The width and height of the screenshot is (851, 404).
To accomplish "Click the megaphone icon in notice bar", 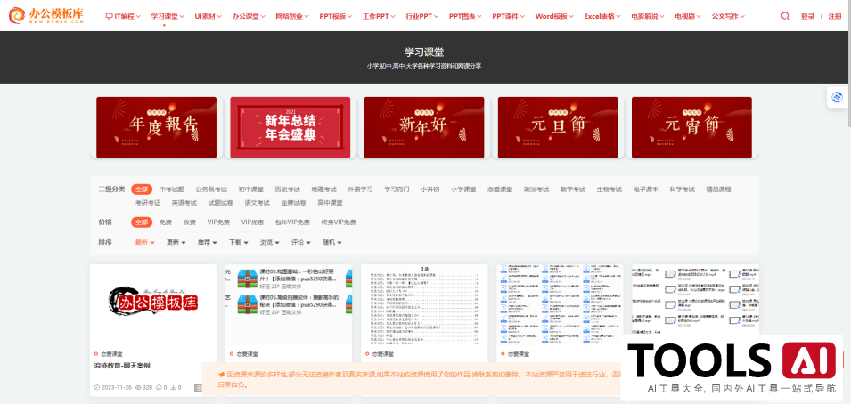I will tap(221, 375).
